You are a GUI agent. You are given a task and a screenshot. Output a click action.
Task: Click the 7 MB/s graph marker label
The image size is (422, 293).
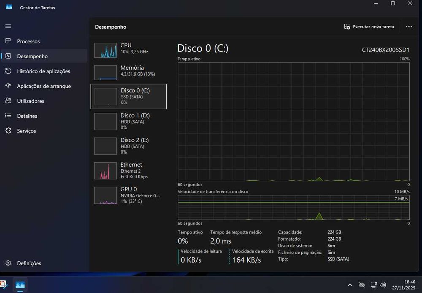[x=401, y=199]
